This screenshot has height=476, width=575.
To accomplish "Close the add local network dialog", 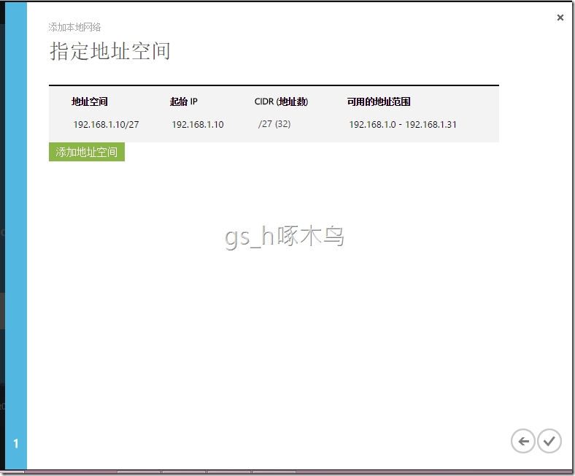I will coord(560,18).
